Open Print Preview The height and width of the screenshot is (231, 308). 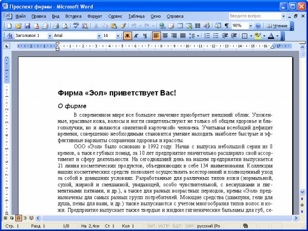tap(65, 26)
